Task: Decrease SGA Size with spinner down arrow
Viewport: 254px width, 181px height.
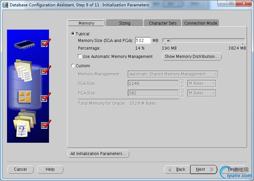Action: point(182,85)
